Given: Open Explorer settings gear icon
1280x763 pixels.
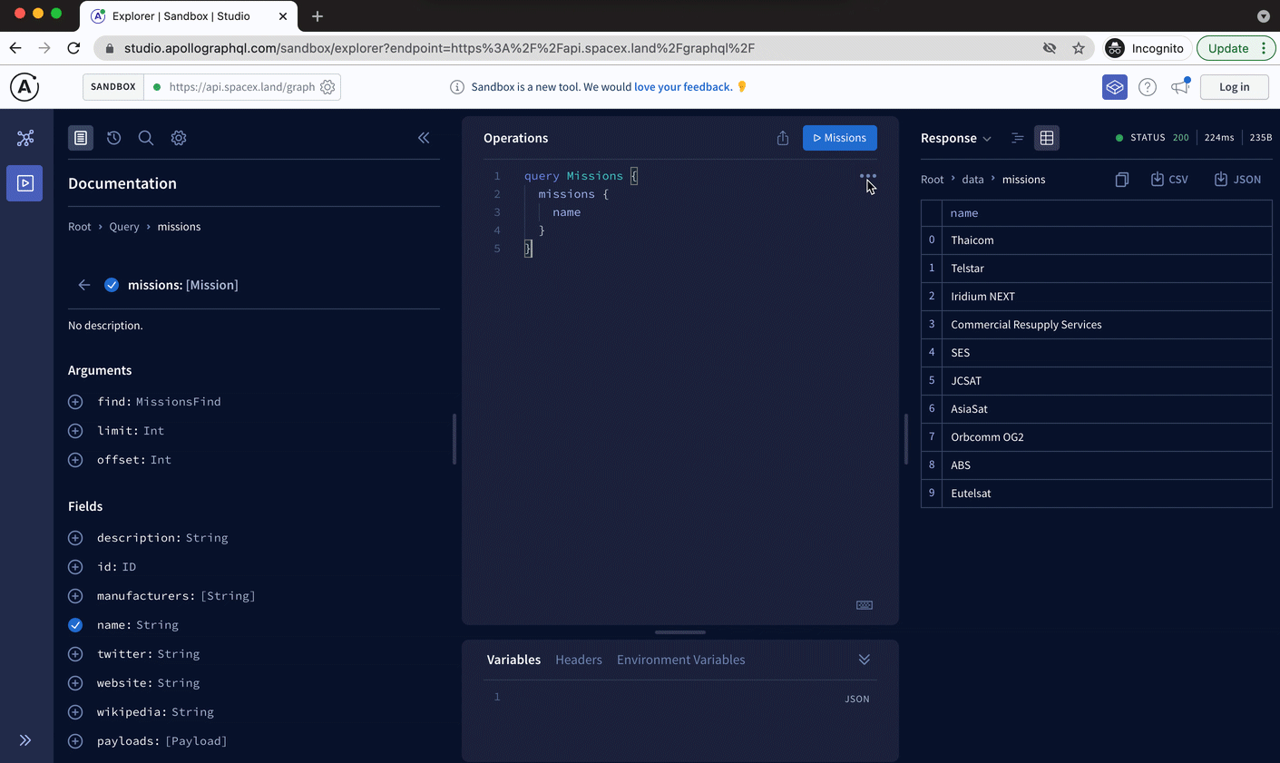Looking at the screenshot, I should click(179, 138).
